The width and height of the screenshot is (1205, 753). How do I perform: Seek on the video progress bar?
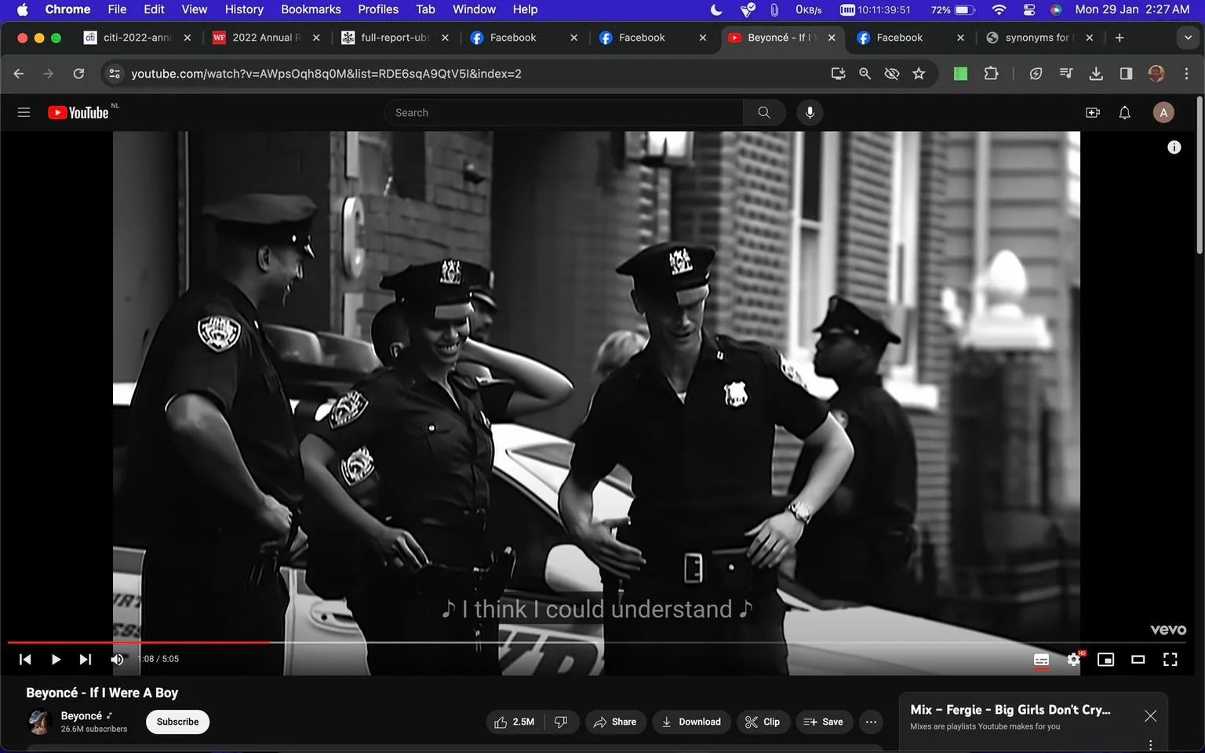tap(602, 642)
